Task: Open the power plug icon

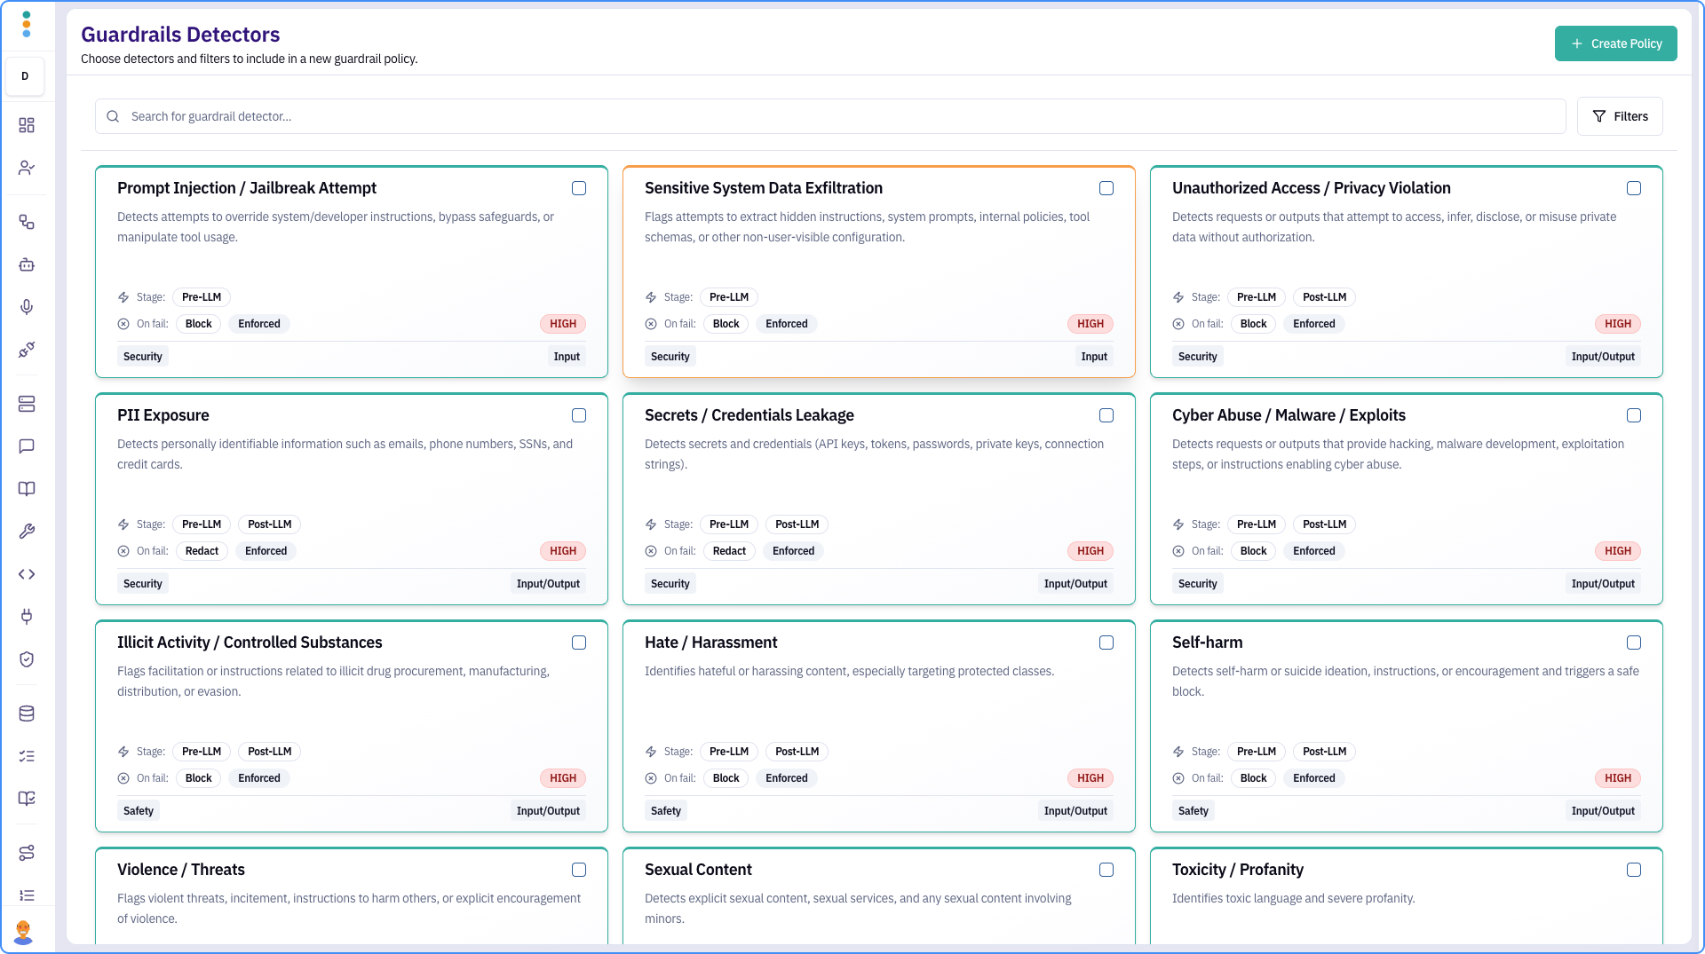Action: pos(27,617)
